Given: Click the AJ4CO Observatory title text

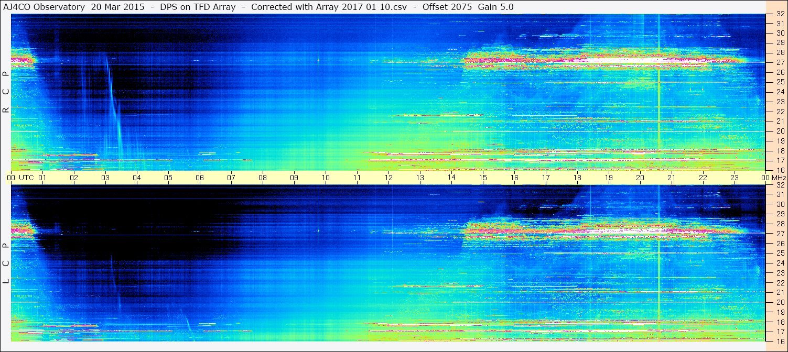Looking at the screenshot, I should coord(44,7).
